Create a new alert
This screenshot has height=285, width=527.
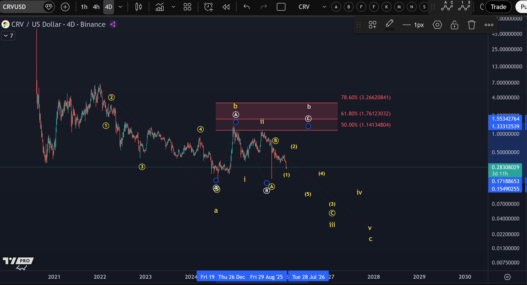click(x=209, y=7)
